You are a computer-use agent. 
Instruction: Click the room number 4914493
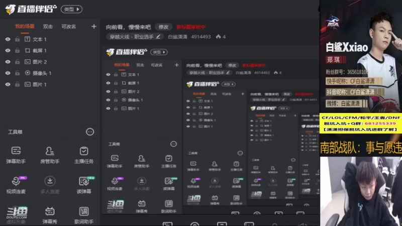click(200, 37)
